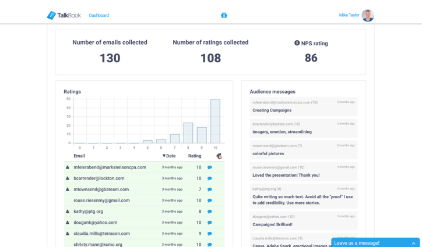Click the rating 10 bar in chart

point(215,121)
